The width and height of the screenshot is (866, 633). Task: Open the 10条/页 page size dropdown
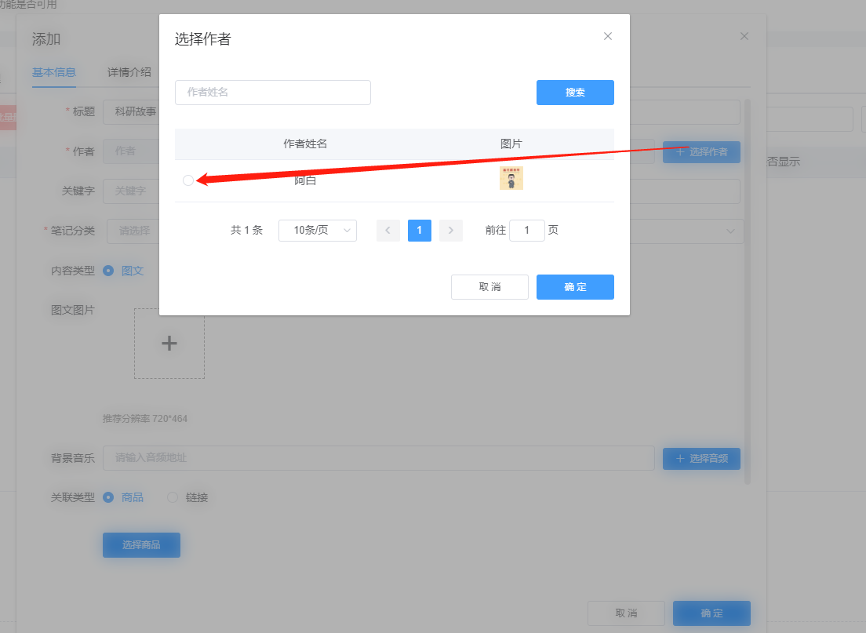point(318,230)
